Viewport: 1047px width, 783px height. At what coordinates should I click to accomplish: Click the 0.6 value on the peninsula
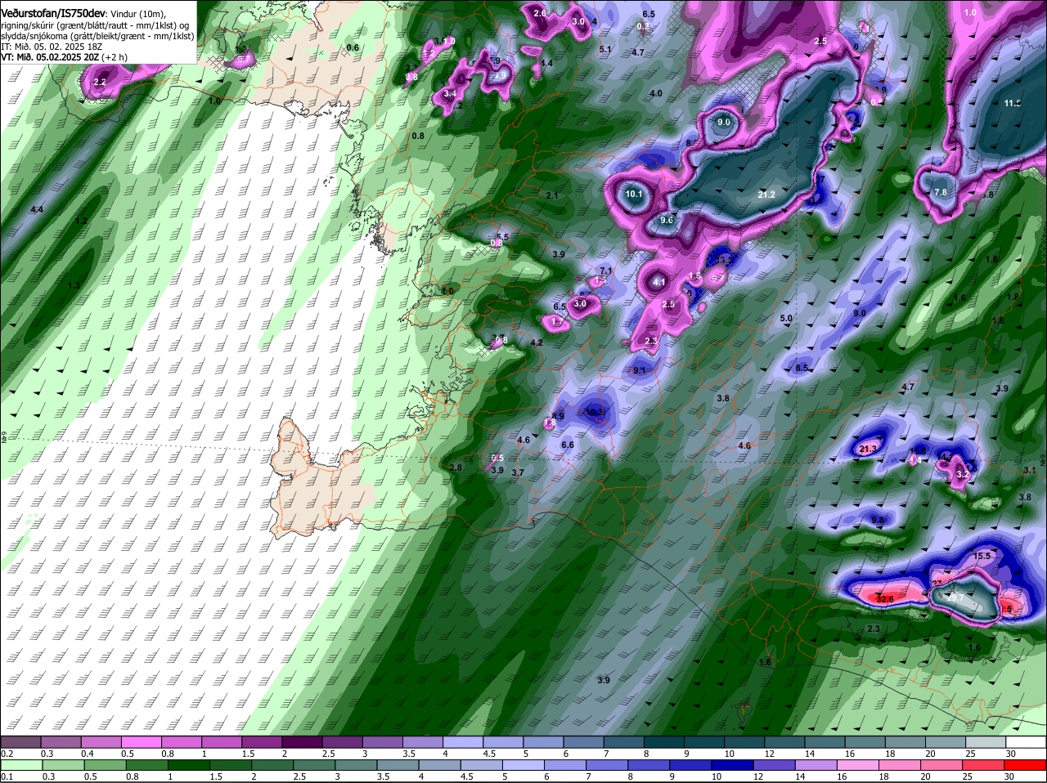(353, 47)
